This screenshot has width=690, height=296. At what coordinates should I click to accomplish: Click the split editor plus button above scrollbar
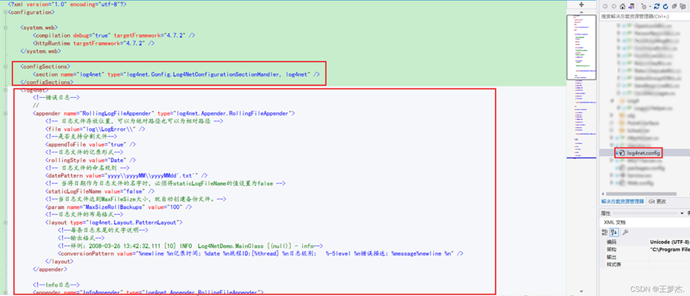(581, 5)
